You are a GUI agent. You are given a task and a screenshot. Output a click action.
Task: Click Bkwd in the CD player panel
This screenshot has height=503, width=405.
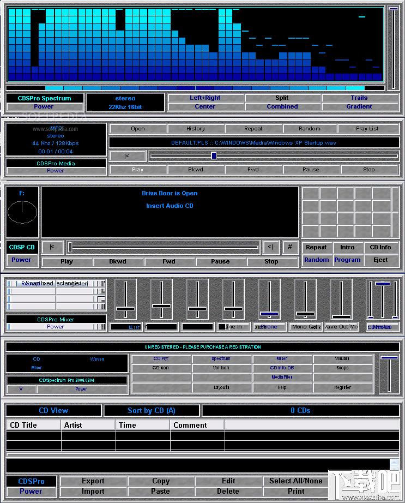(118, 261)
